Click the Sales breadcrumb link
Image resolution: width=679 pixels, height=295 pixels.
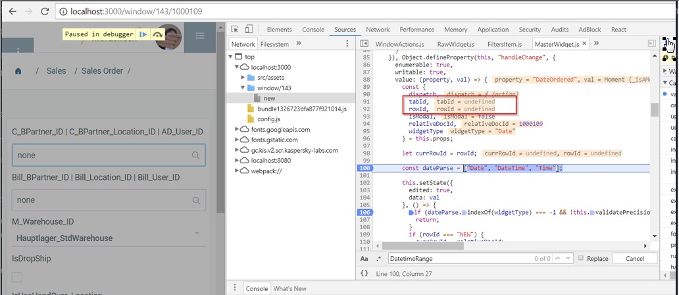(57, 71)
